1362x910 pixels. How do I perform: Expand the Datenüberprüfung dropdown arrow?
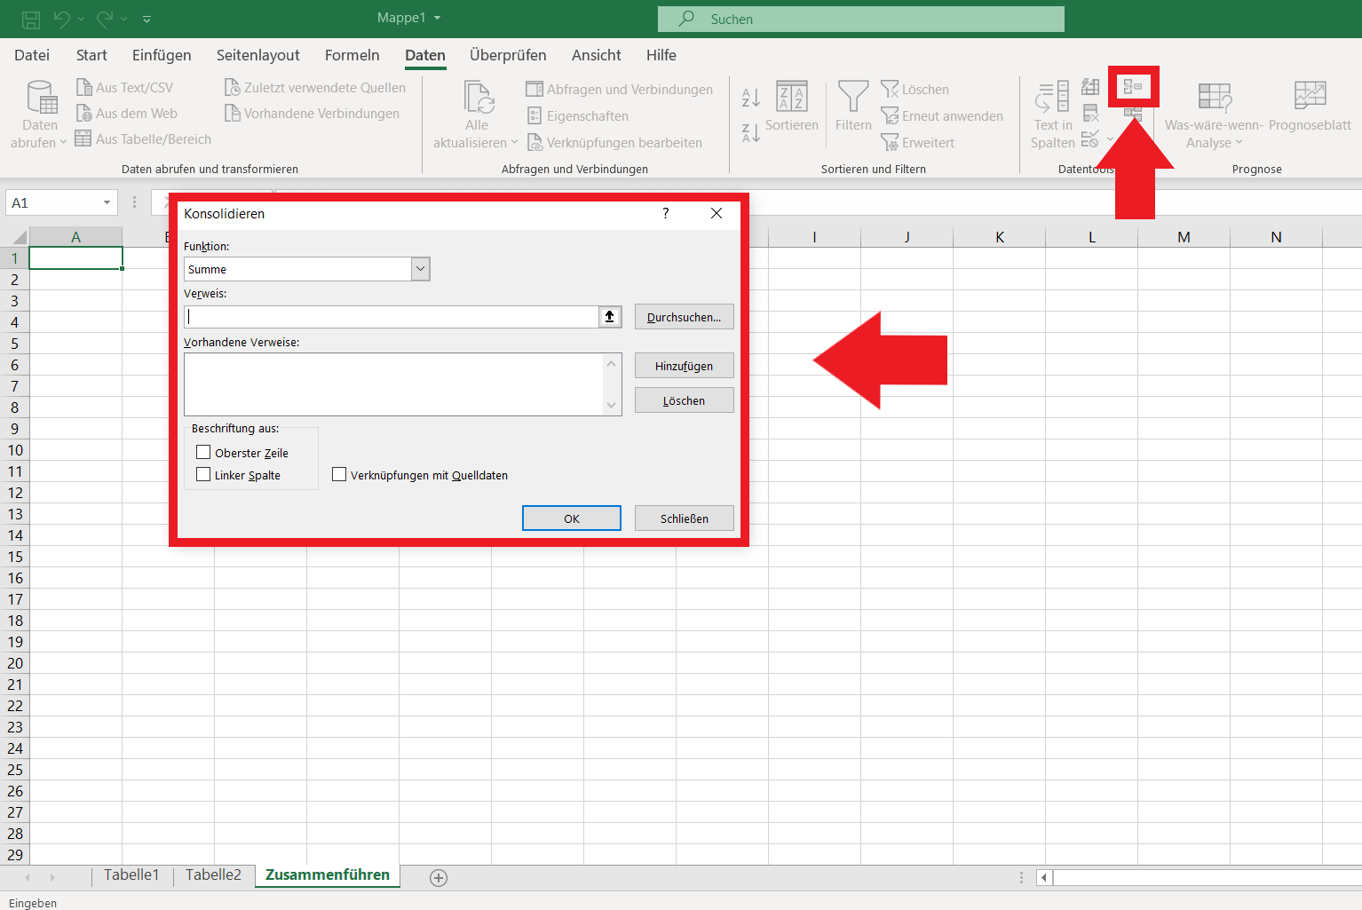pyautogui.click(x=1110, y=139)
